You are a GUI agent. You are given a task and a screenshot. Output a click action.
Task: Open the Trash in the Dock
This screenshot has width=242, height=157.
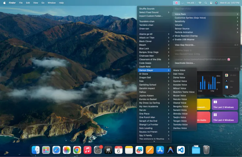(x=206, y=150)
